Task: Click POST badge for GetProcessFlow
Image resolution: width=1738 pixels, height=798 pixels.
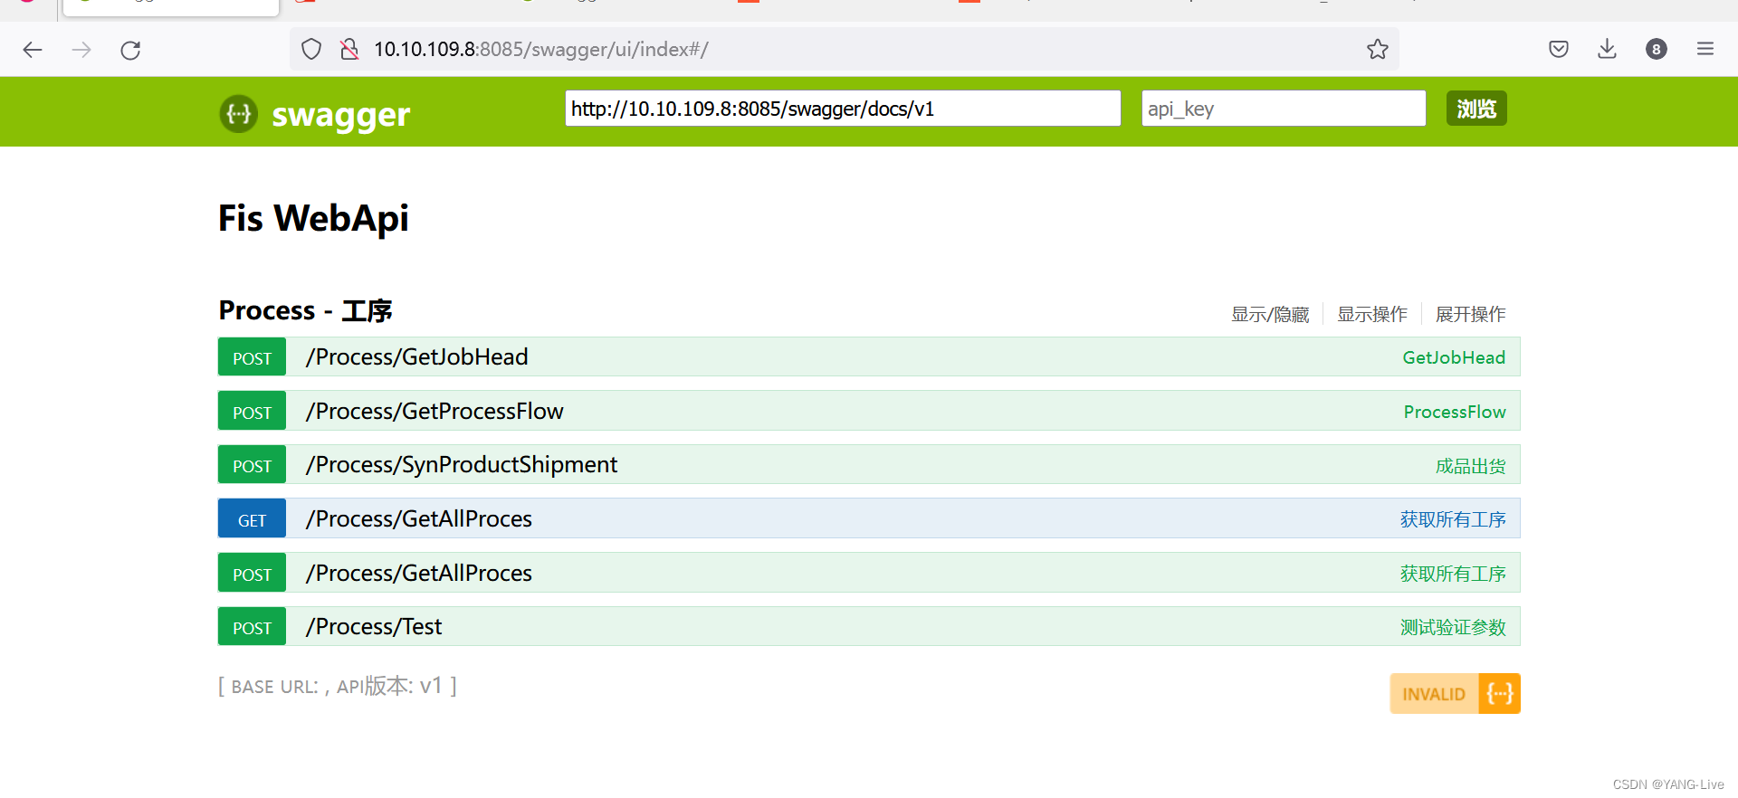Action: pyautogui.click(x=252, y=412)
